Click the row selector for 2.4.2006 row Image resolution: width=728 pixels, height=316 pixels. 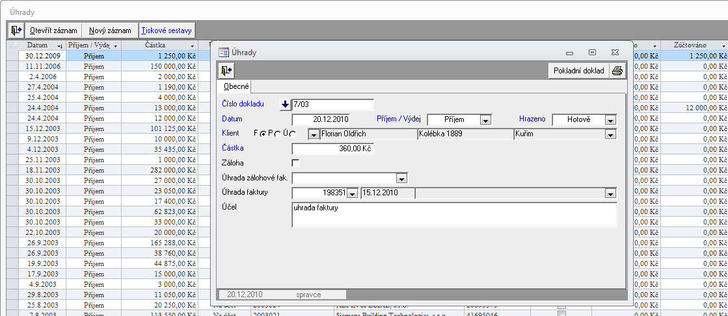12,77
